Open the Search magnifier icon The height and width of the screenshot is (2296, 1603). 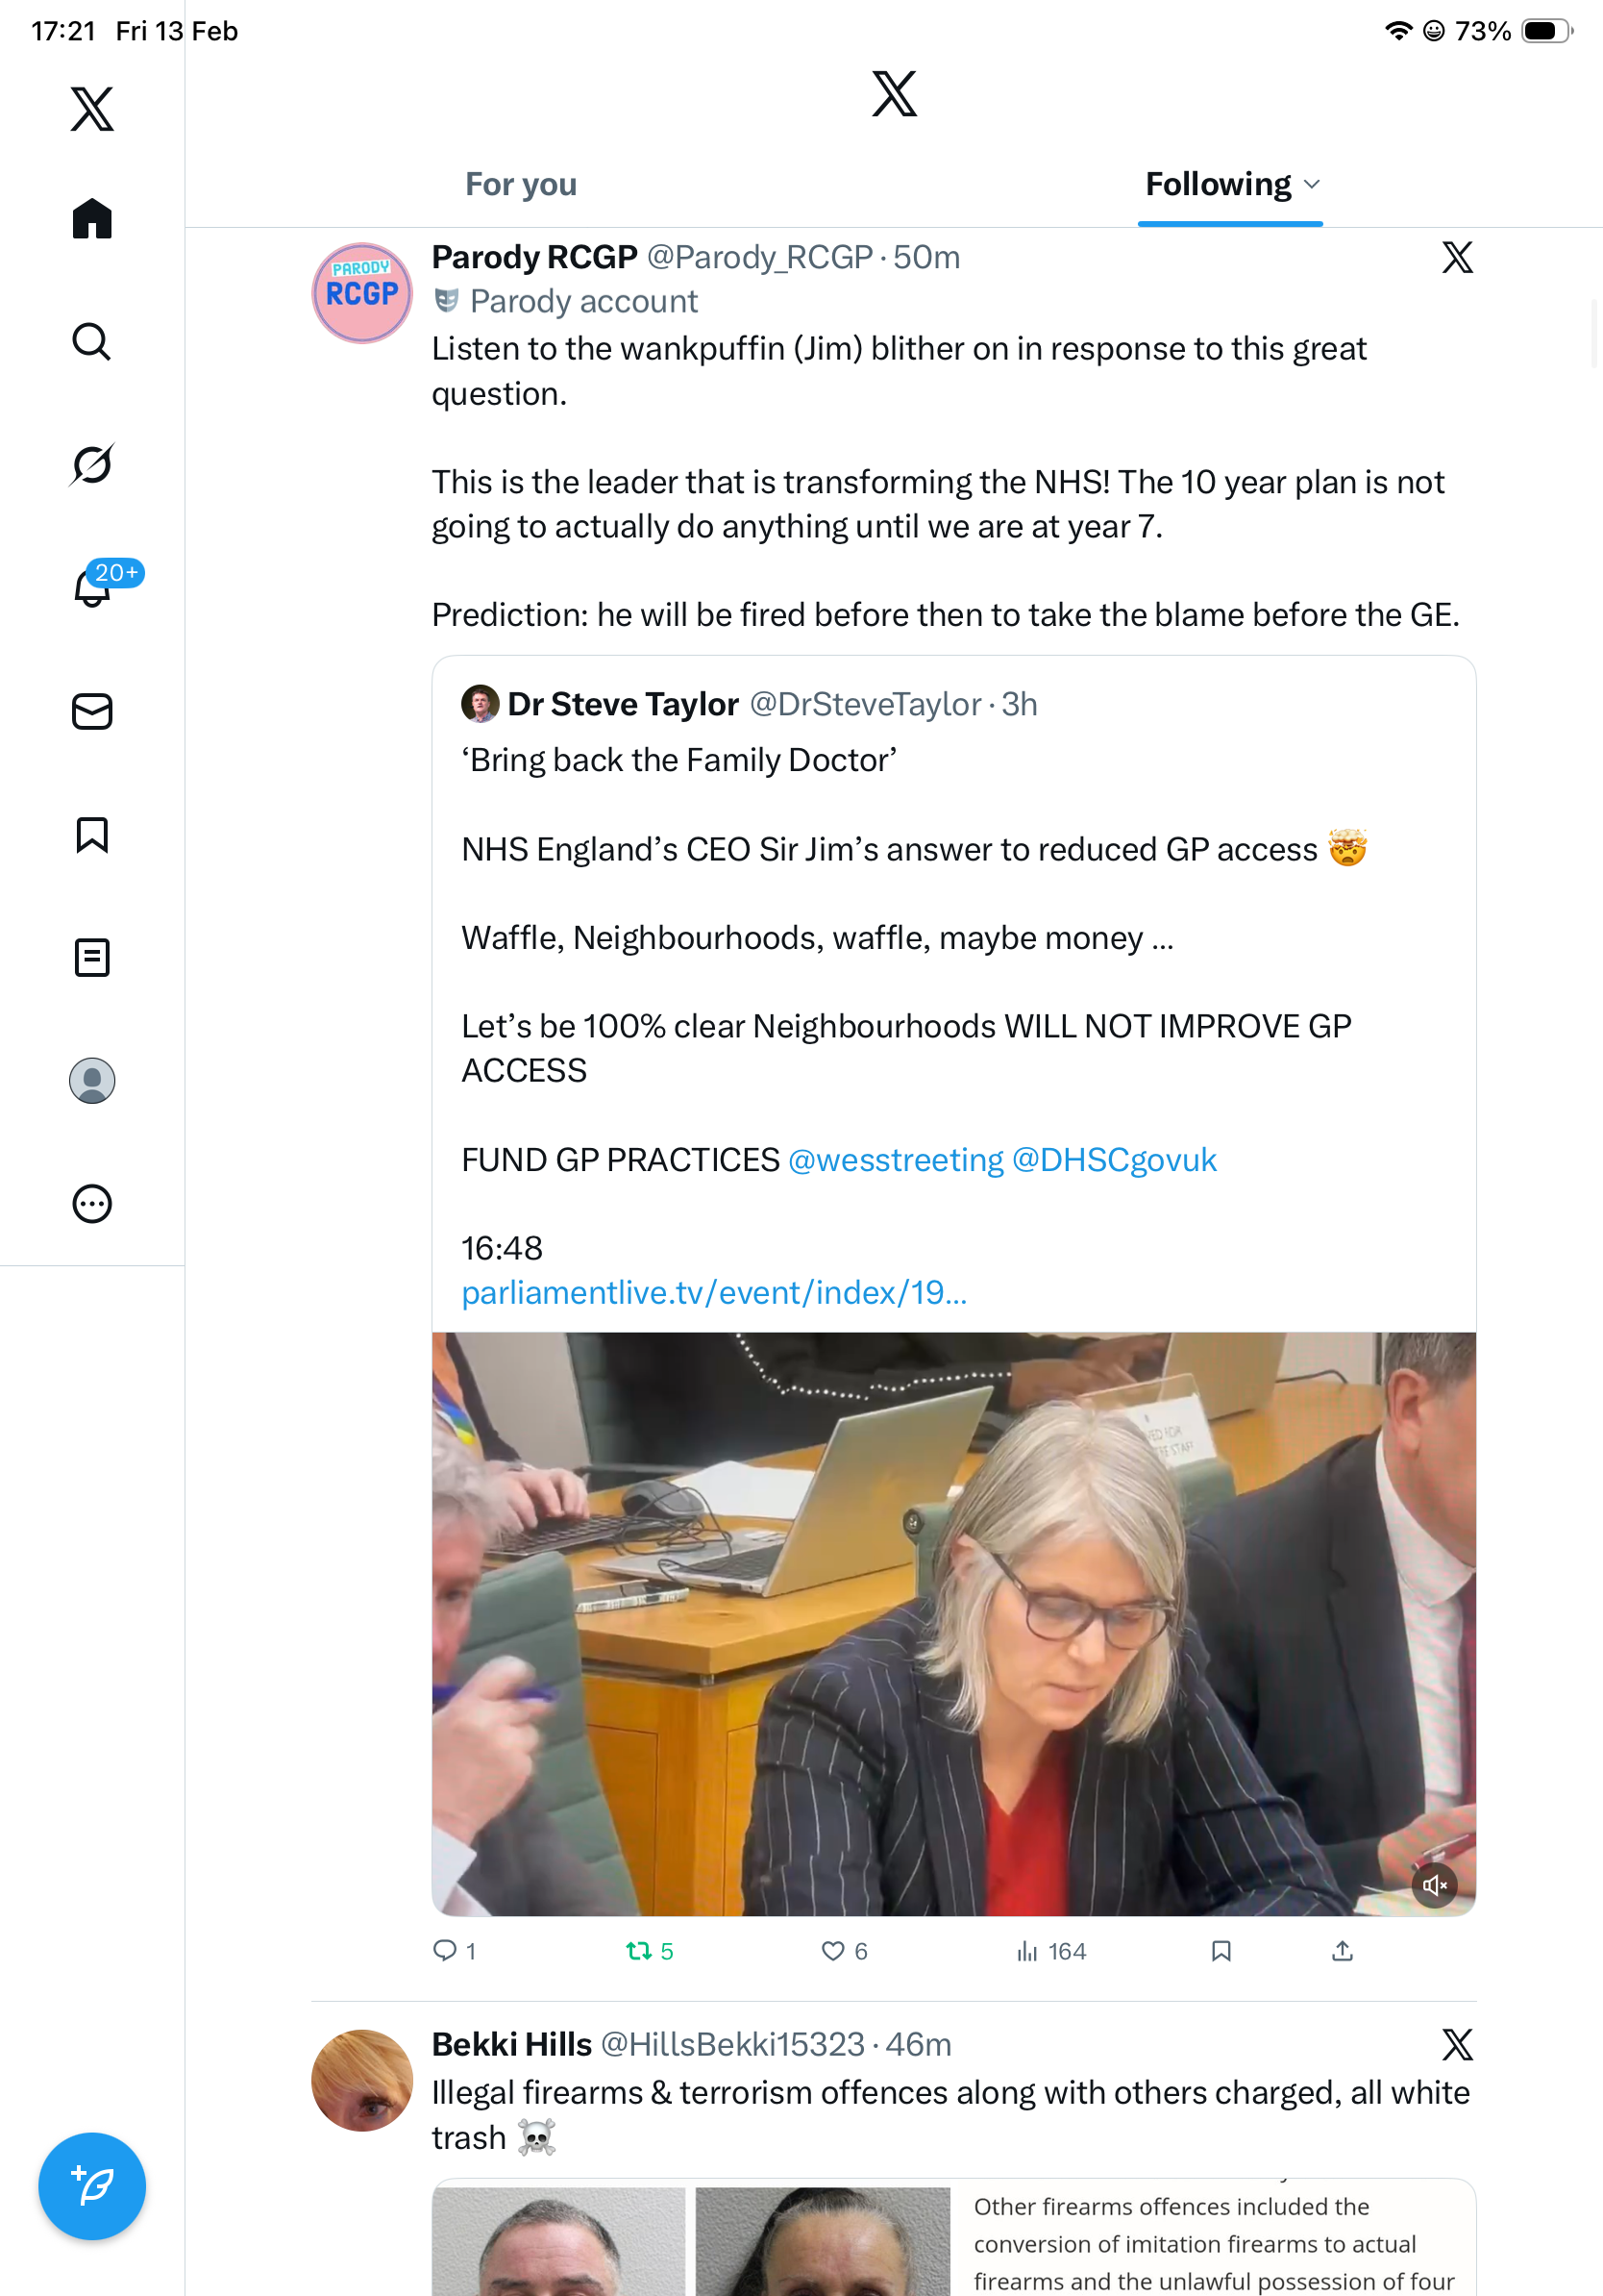click(92, 341)
